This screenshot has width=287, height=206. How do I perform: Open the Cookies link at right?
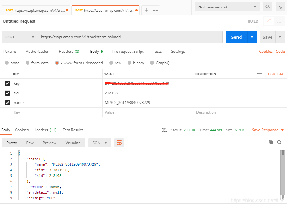[x=266, y=52]
